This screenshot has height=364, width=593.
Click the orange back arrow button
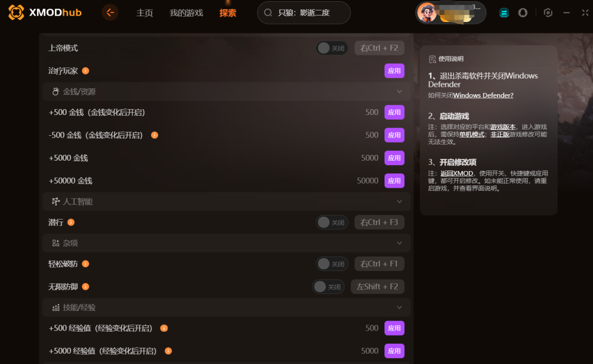tap(110, 13)
